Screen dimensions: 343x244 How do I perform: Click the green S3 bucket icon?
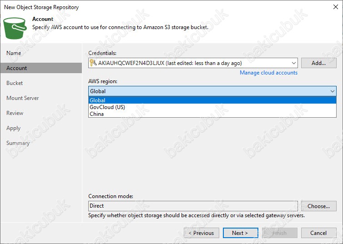click(15, 28)
